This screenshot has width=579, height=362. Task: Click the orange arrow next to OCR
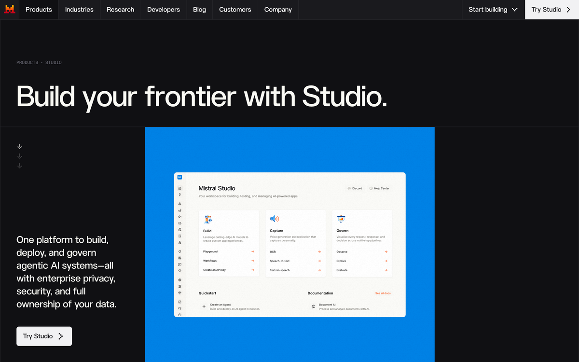tap(319, 251)
